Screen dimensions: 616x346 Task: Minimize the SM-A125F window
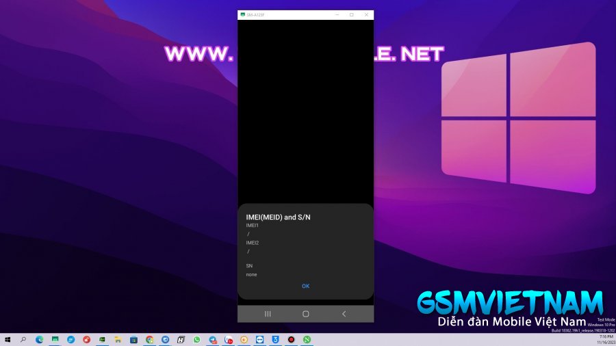pos(337,15)
